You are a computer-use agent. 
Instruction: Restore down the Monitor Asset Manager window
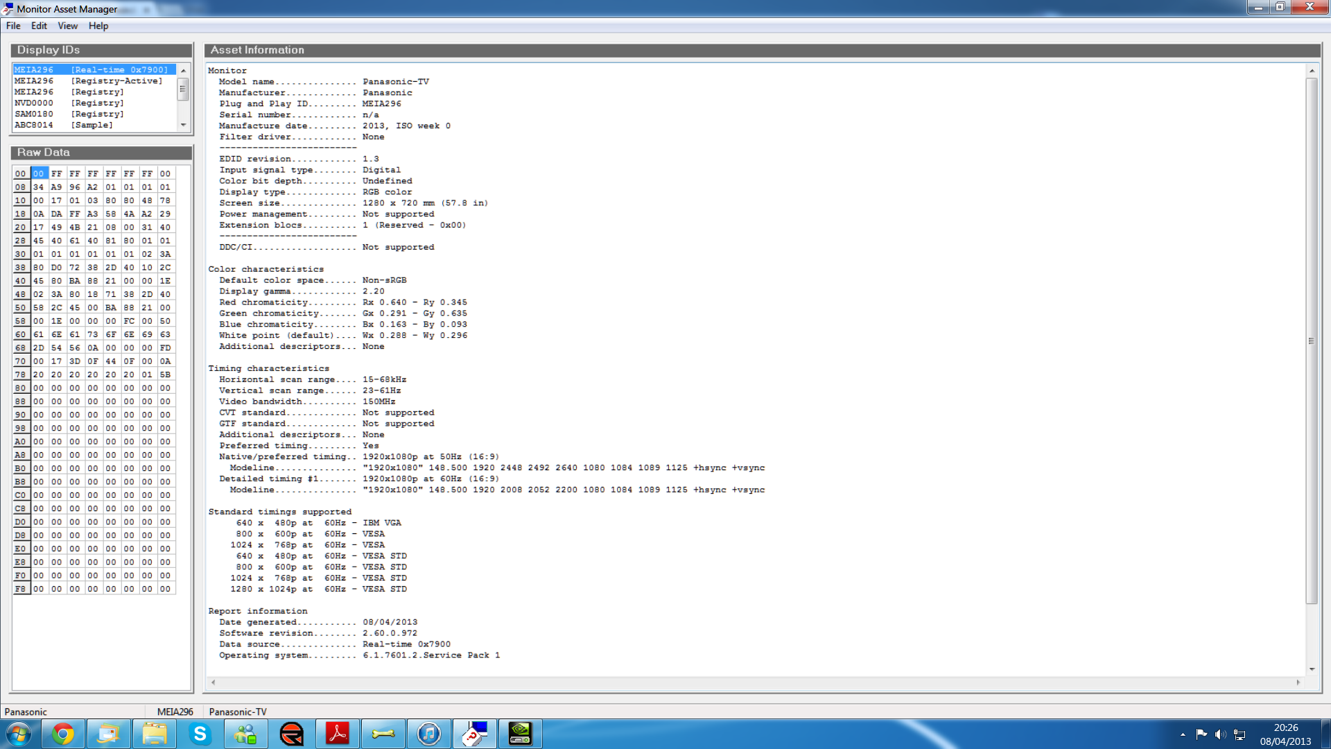pyautogui.click(x=1280, y=7)
